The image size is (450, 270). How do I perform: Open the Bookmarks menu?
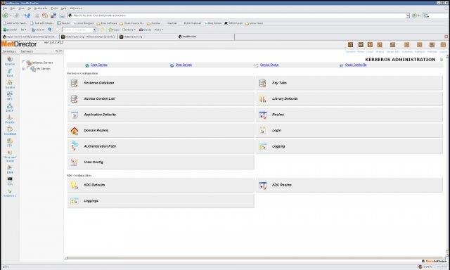click(41, 8)
